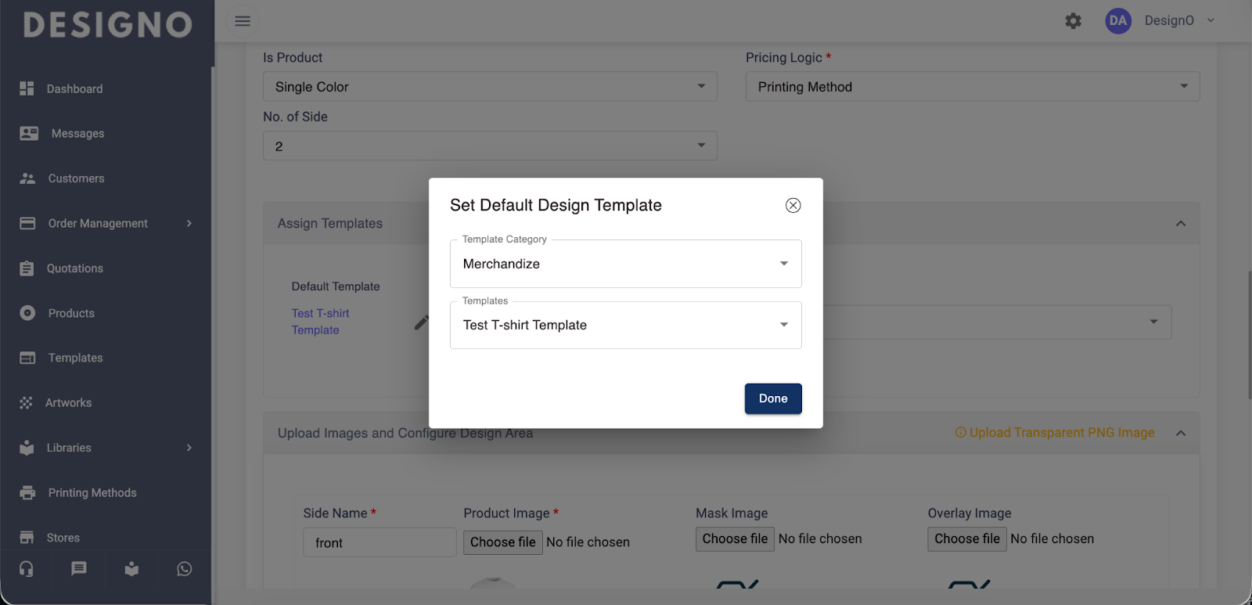
Task: Open the Templates dropdown in dialog
Action: tap(625, 325)
